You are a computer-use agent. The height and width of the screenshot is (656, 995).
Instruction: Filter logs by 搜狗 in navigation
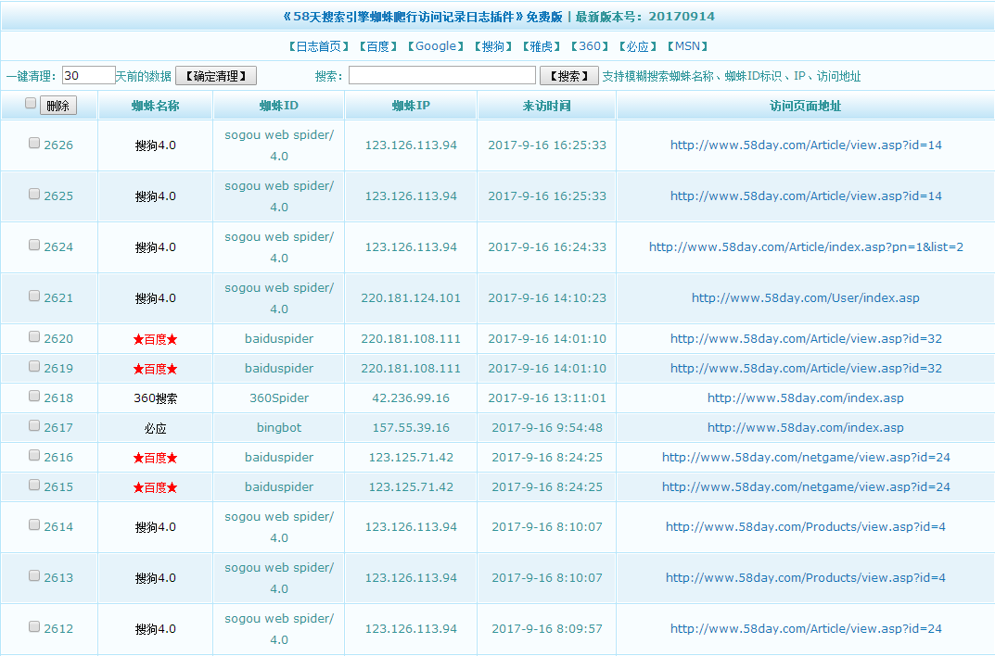(x=493, y=46)
